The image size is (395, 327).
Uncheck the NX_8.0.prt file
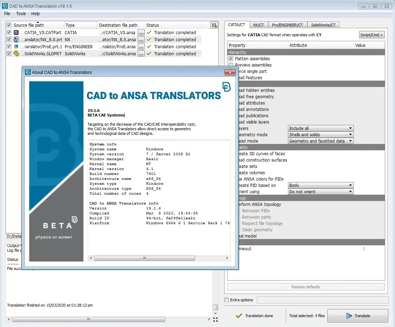pyautogui.click(x=9, y=39)
